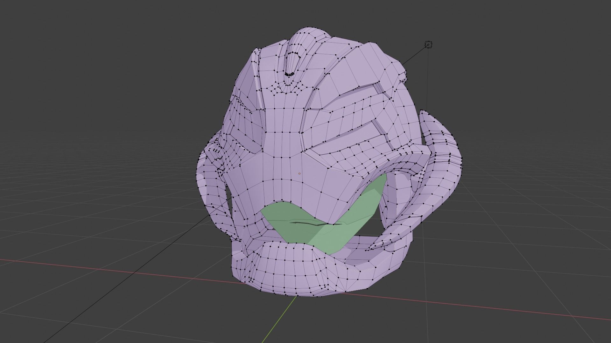Click the small empty object in the upper right
The width and height of the screenshot is (611, 343).
428,44
